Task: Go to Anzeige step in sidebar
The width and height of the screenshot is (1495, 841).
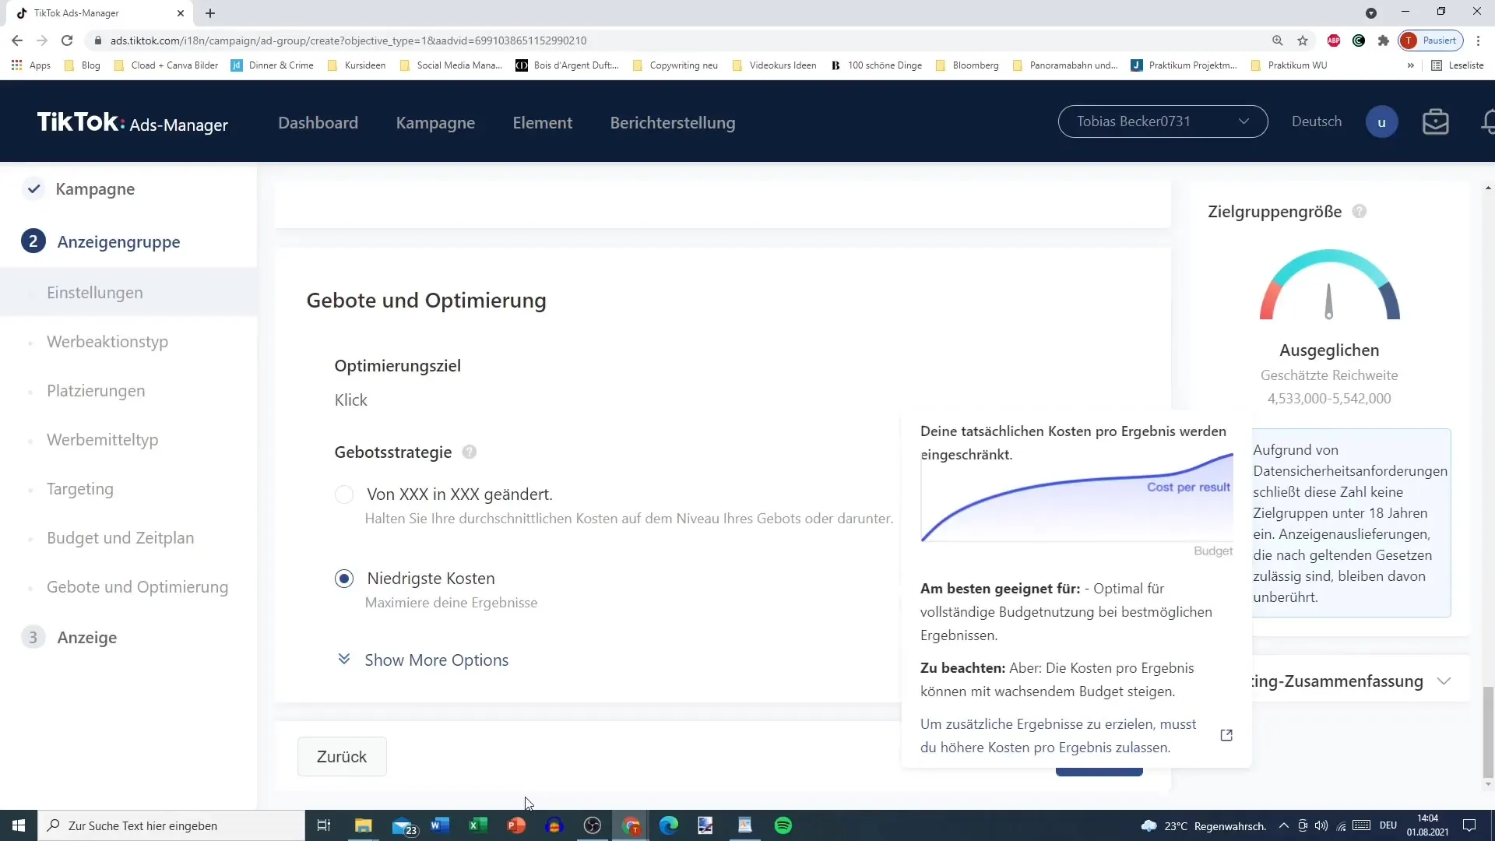Action: tap(86, 638)
